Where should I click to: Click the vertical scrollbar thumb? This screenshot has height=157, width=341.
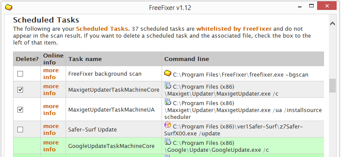point(332,86)
